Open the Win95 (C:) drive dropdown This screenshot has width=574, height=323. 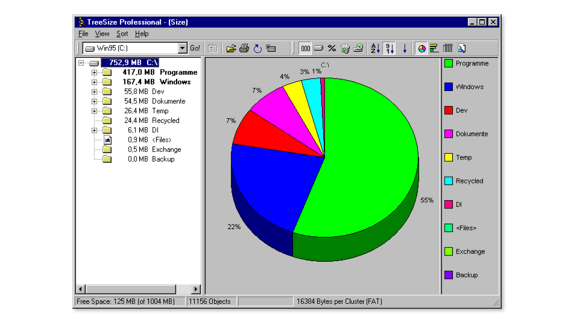[182, 48]
